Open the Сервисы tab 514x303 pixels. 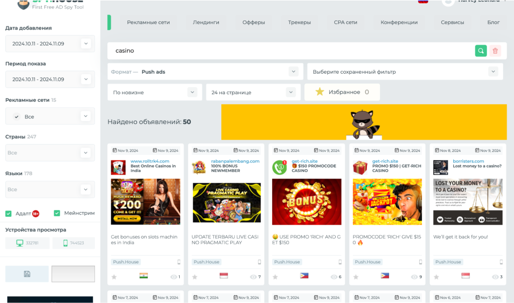[x=452, y=22]
